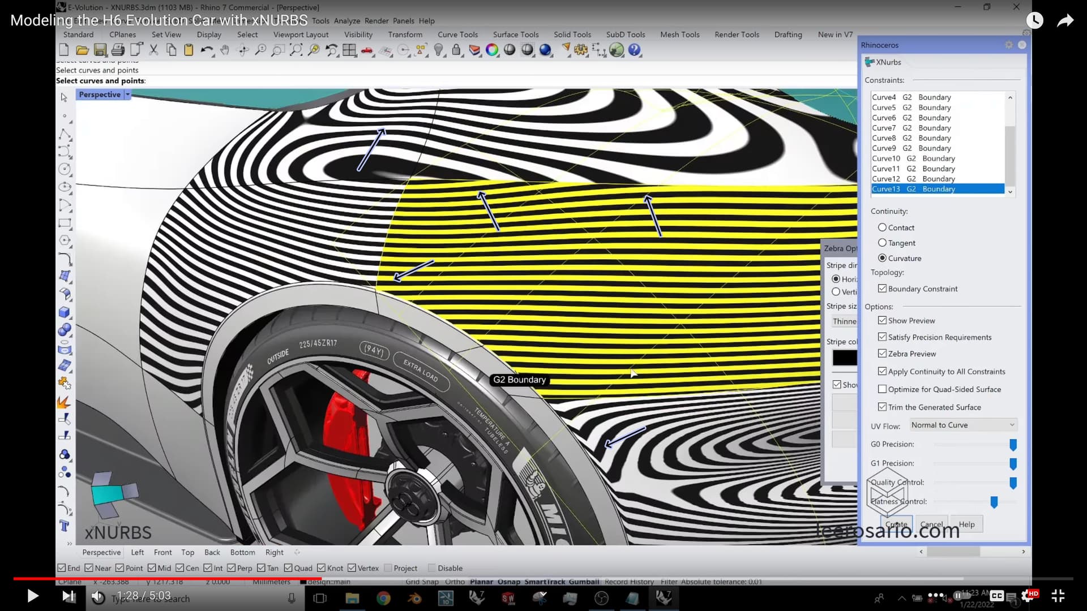Undo with the curved arrow icon

tap(207, 50)
